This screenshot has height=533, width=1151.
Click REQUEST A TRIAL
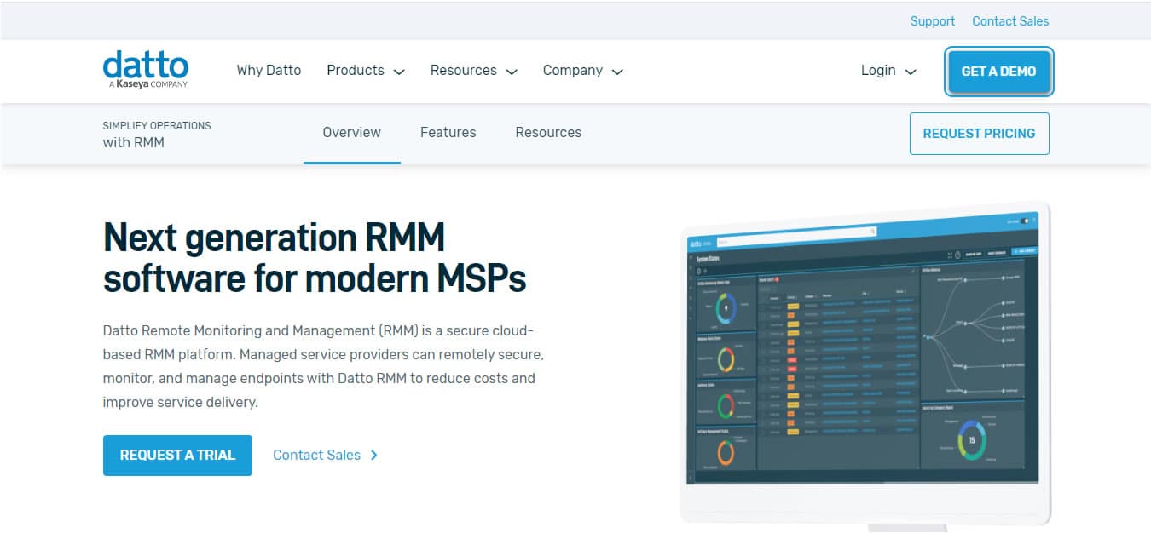pyautogui.click(x=177, y=455)
